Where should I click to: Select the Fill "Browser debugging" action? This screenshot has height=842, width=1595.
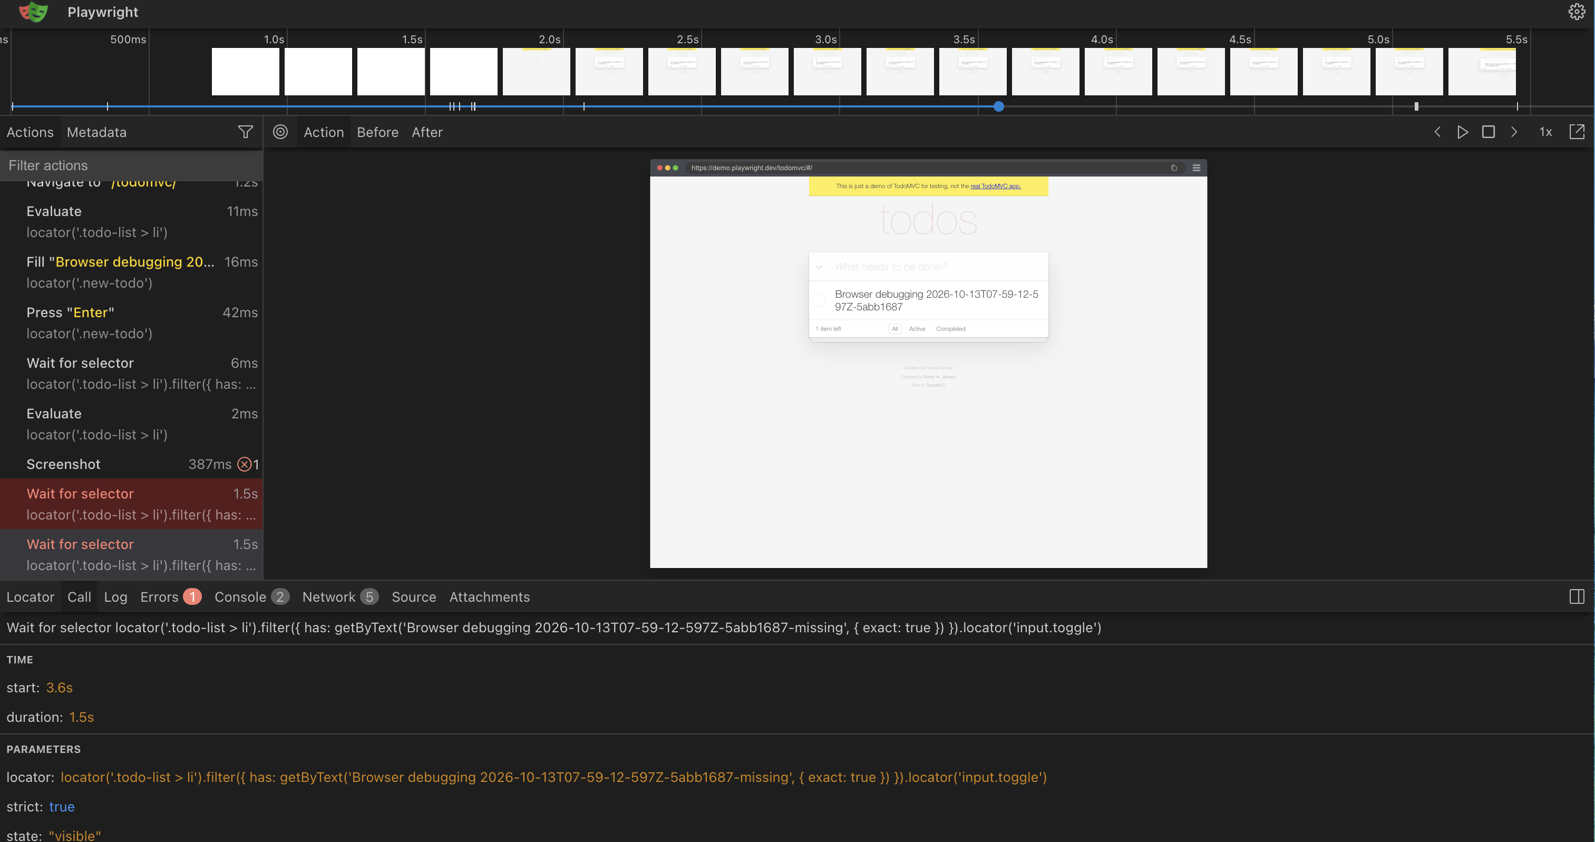tap(131, 272)
